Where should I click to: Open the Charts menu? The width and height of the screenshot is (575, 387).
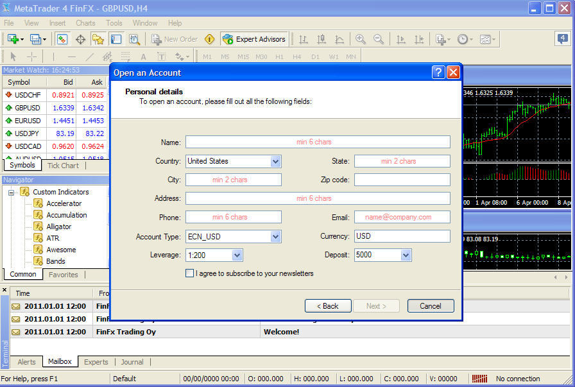click(85, 22)
